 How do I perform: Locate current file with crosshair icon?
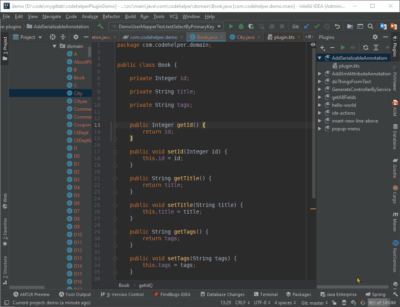point(53,37)
